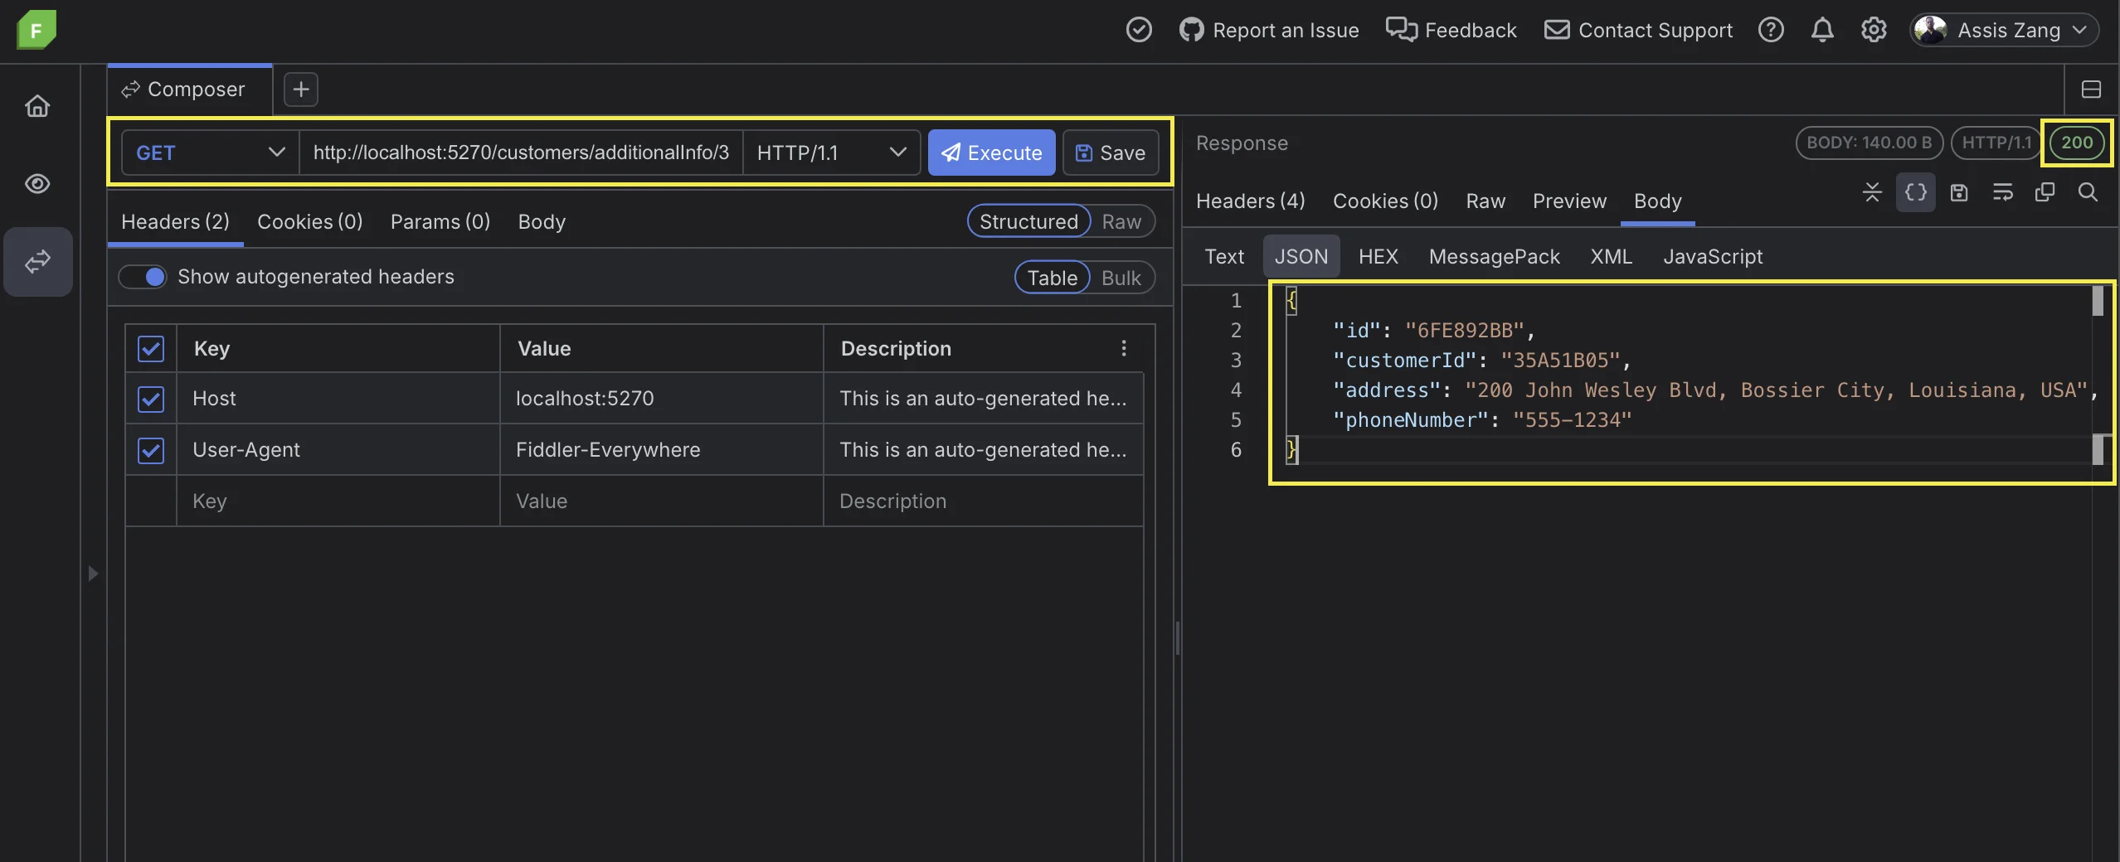
Task: Open the notifications bell icon
Action: (1823, 30)
